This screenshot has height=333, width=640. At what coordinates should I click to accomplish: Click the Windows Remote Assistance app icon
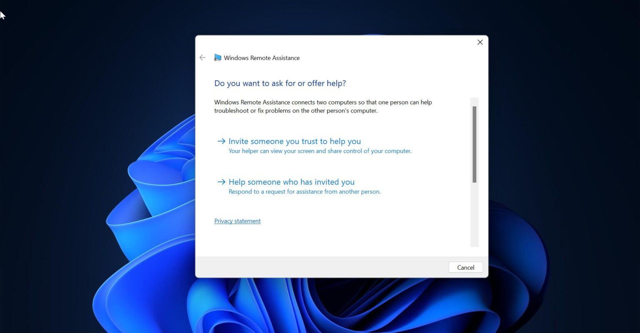pyautogui.click(x=217, y=58)
